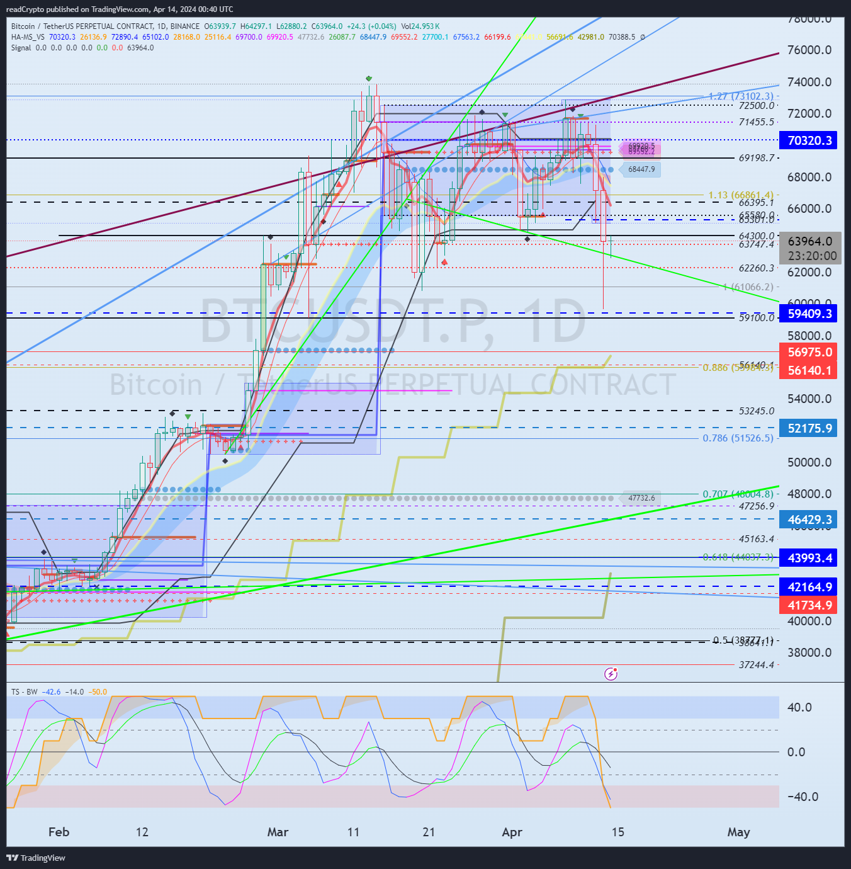Select the 53245.0 horizontal level label
This screenshot has width=851, height=869.
pyautogui.click(x=757, y=411)
